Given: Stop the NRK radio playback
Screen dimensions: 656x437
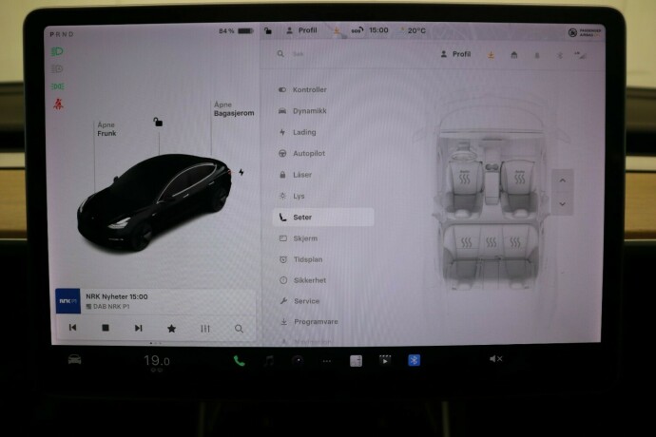Looking at the screenshot, I should click(106, 328).
